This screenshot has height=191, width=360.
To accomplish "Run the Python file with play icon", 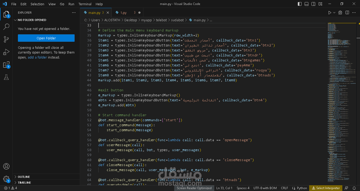I will 330,13.
